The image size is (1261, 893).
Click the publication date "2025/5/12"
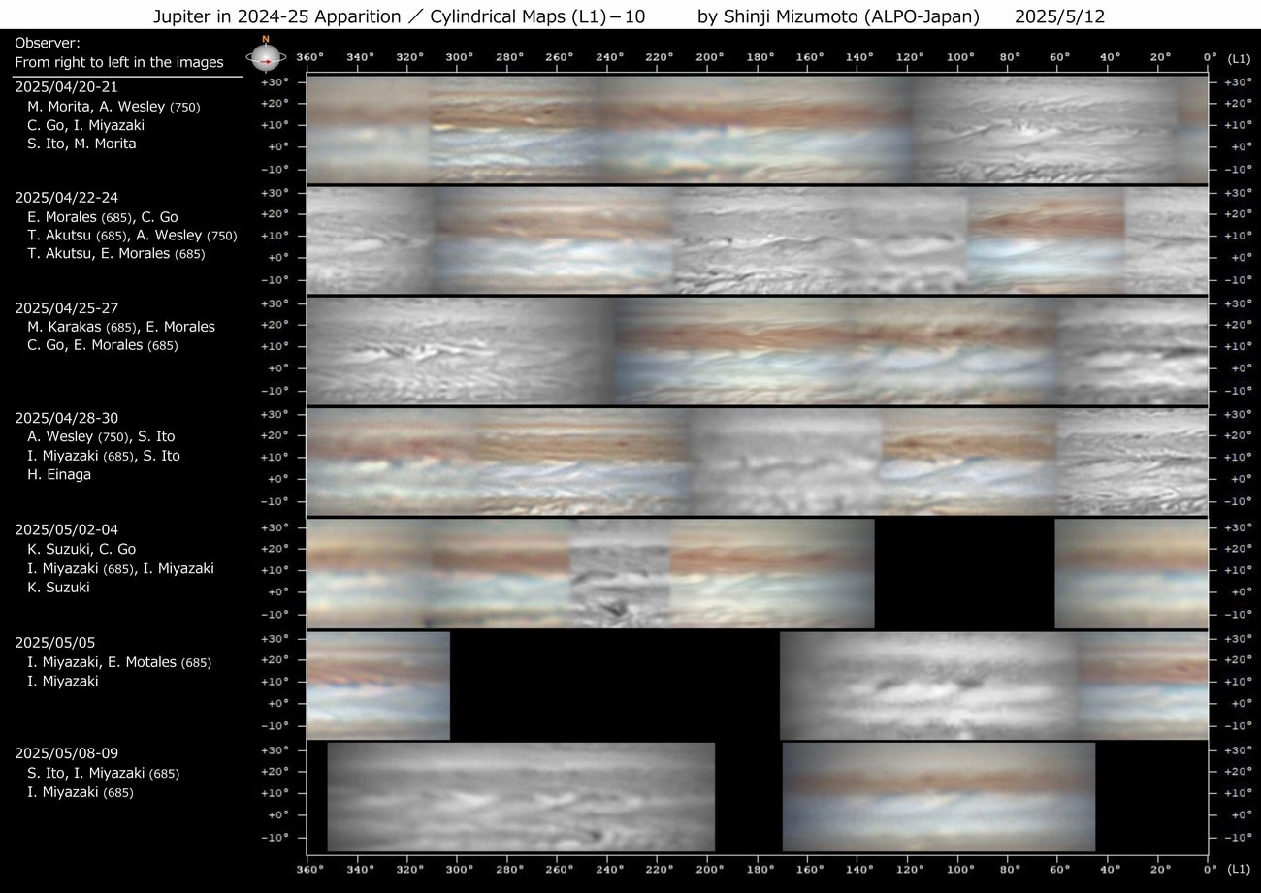pos(1060,17)
